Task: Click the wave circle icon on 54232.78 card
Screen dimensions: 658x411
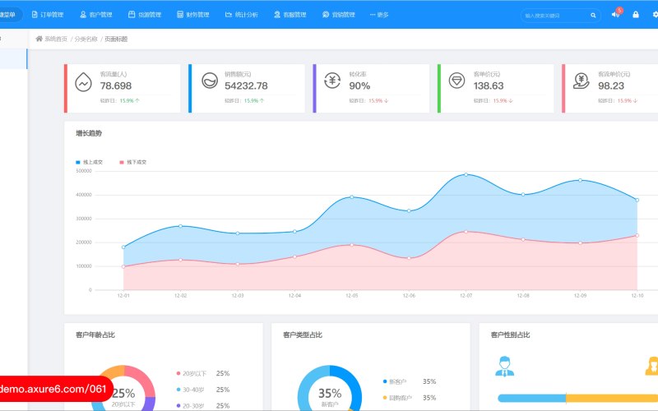Action: click(210, 81)
